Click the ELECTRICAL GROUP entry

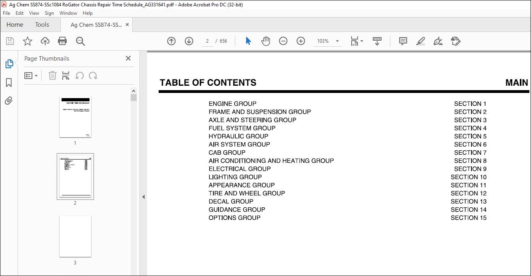pos(240,169)
